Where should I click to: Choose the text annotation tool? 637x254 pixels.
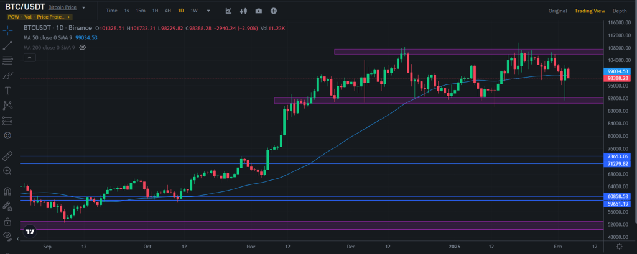click(x=7, y=91)
